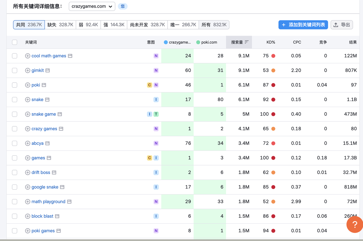363x241 pixels.
Task: Click the plus icon beside drift boss
Action: pos(28,173)
